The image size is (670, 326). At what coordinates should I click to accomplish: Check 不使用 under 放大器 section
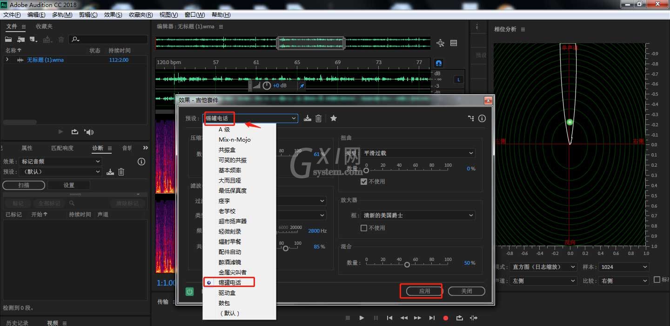coord(364,228)
